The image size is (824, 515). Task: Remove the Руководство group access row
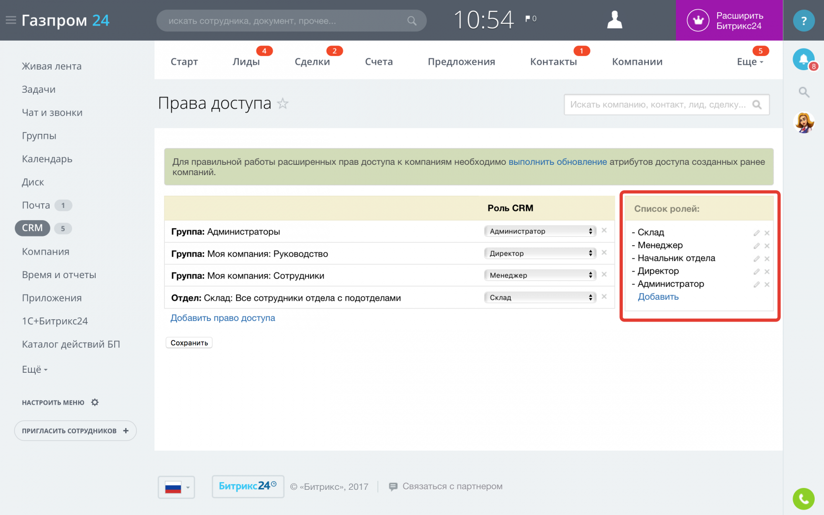click(x=604, y=252)
